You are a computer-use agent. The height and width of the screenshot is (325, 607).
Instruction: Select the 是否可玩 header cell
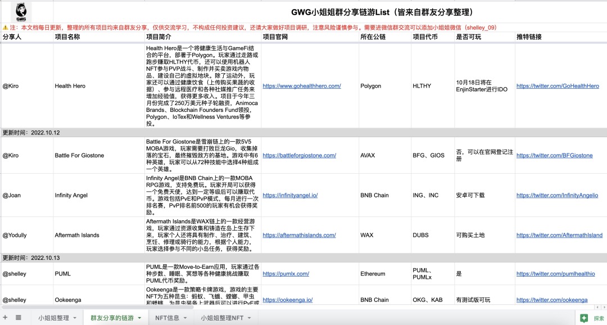484,37
